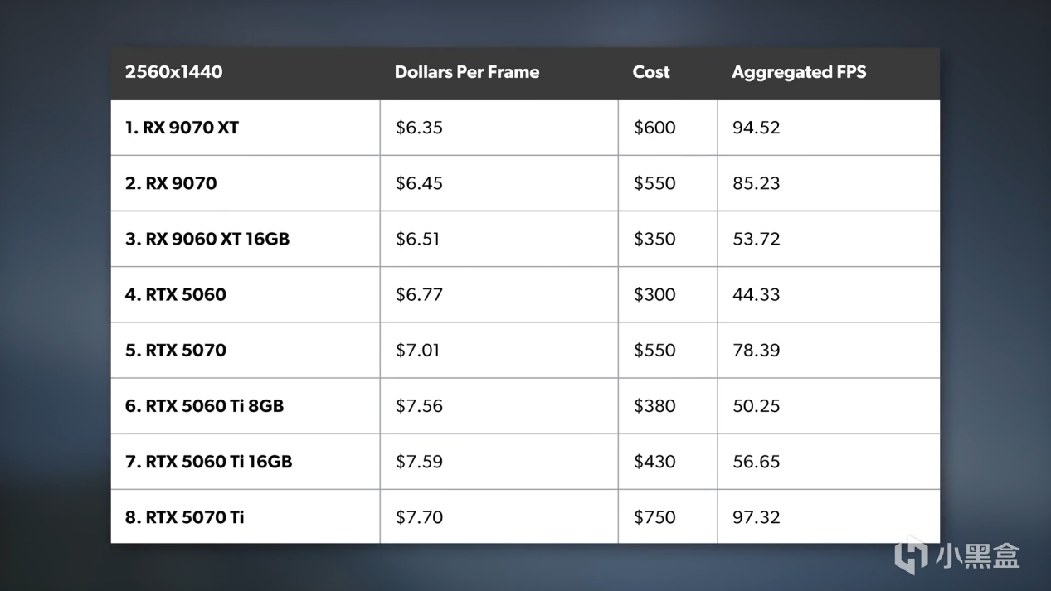Select the 2560x1440 column header
The height and width of the screenshot is (591, 1051).
coord(173,72)
